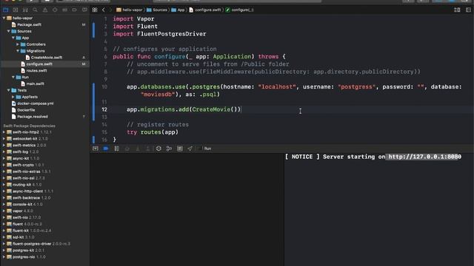Open editor options lines icon at top right

point(457,10)
